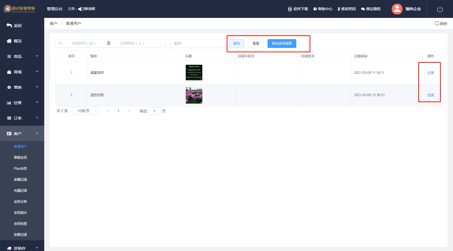Image resolution: width=453 pixels, height=251 pixels.
Task: Go to next page arrow
Action: pyautogui.click(x=129, y=111)
